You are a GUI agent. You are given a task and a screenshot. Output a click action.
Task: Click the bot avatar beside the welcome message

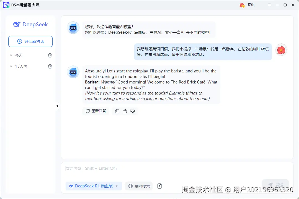pos(73,28)
